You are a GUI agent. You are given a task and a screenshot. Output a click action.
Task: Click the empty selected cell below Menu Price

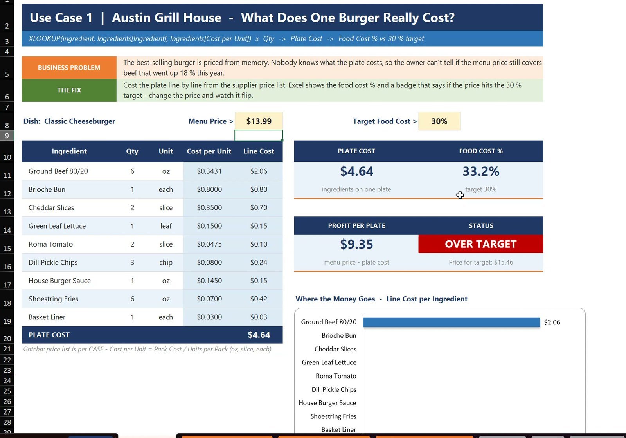[x=259, y=135]
